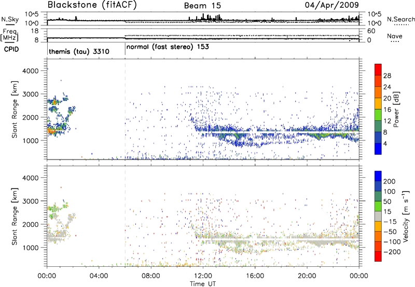Click the blue bottom of Power colorbar
Viewport: 415px width, 287px height.
(378, 149)
